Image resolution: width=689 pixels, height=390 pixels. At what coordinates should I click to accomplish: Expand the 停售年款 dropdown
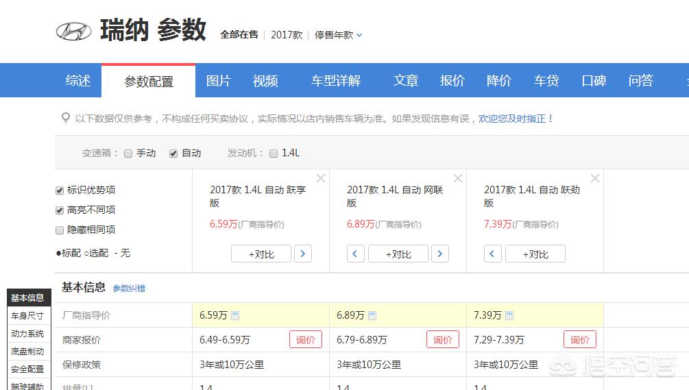pyautogui.click(x=339, y=35)
